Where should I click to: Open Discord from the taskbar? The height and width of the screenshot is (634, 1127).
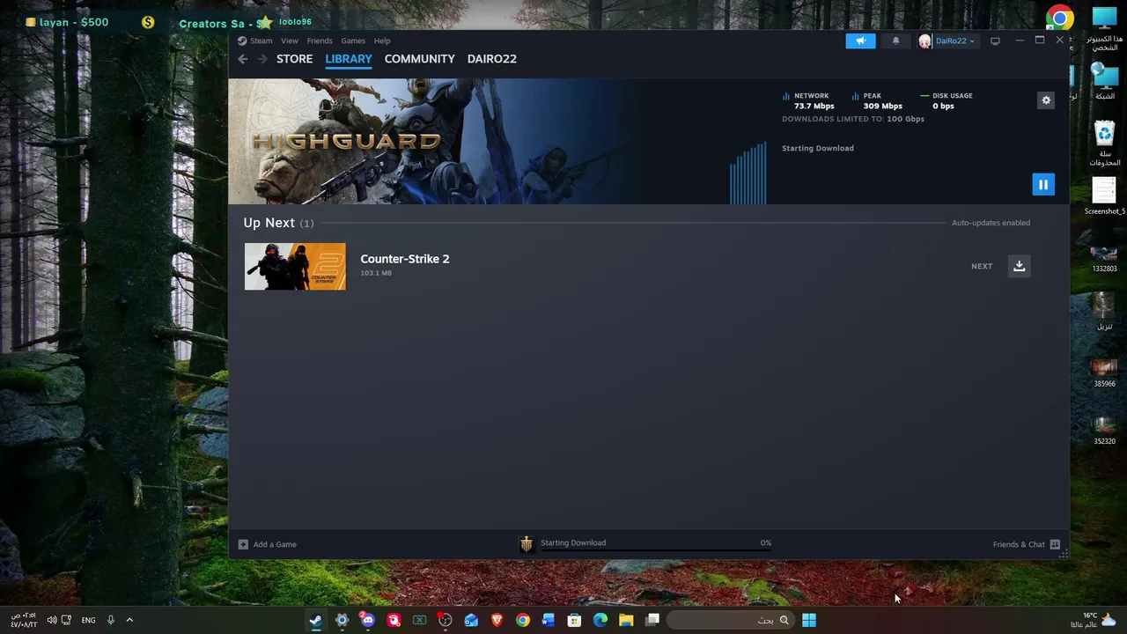click(368, 620)
